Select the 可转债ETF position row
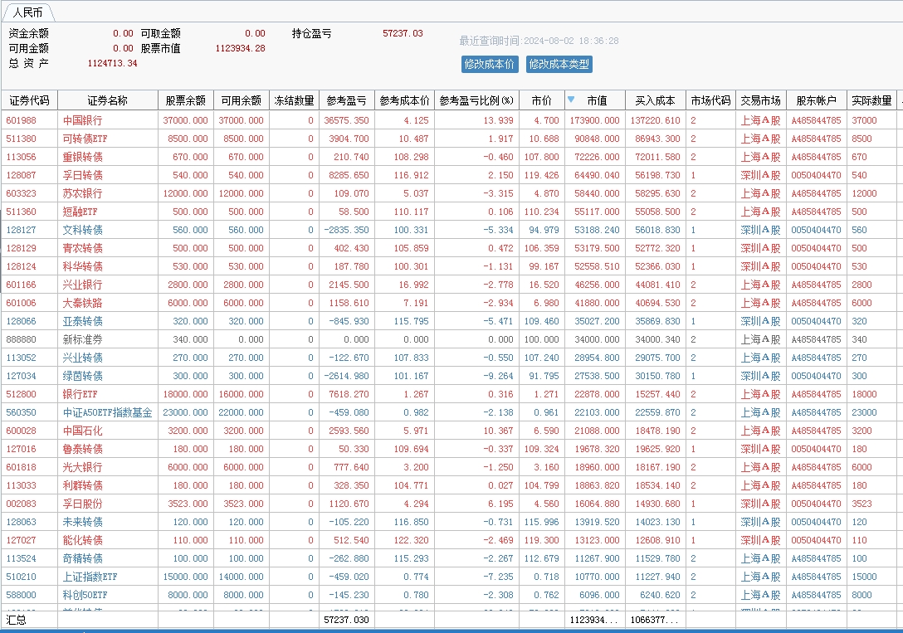903x633 pixels. (85, 139)
